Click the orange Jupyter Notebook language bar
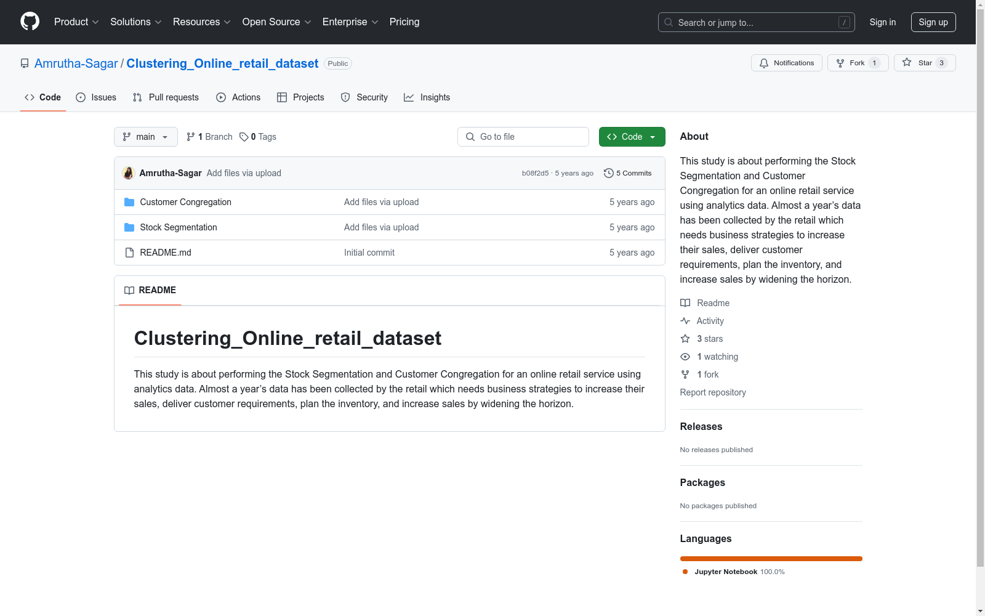The width and height of the screenshot is (985, 616). tap(771, 559)
